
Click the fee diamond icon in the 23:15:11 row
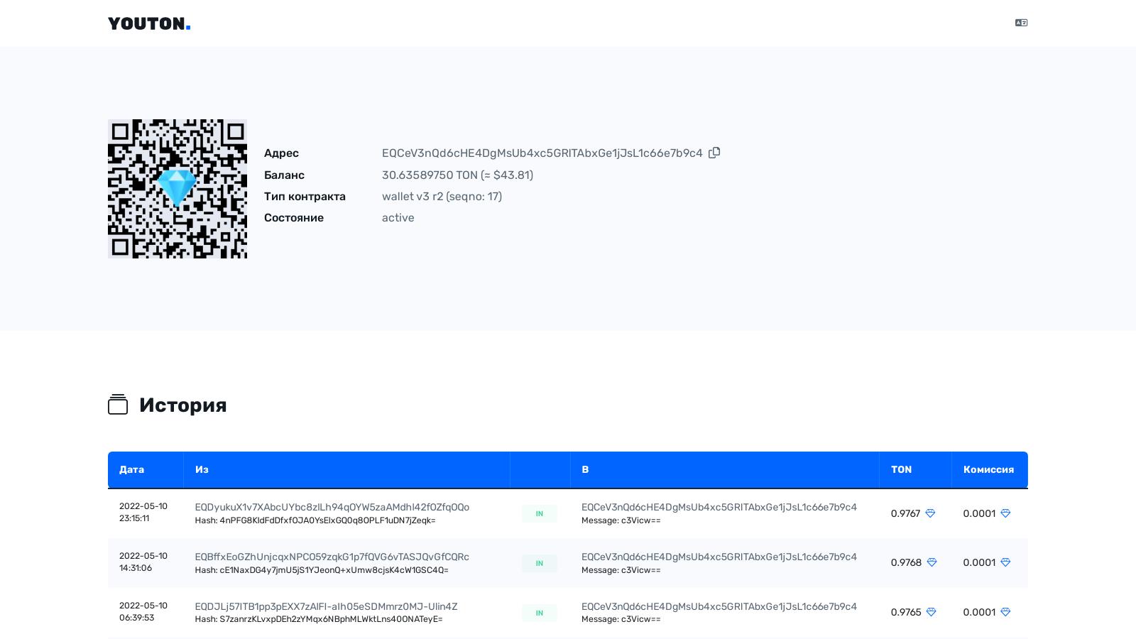tap(1005, 513)
